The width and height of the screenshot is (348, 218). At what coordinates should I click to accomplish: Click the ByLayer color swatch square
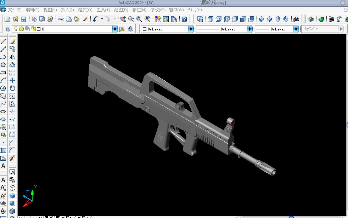coord(145,29)
